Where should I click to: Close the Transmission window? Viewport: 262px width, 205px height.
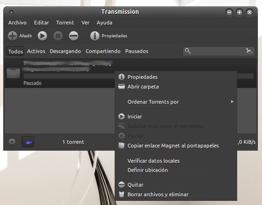pos(250,12)
